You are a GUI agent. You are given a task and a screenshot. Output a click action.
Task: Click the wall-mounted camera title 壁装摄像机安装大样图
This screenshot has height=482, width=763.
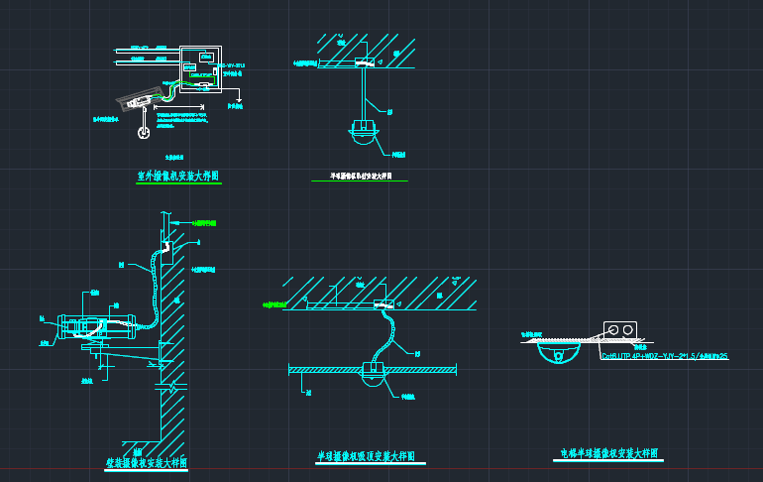147,463
